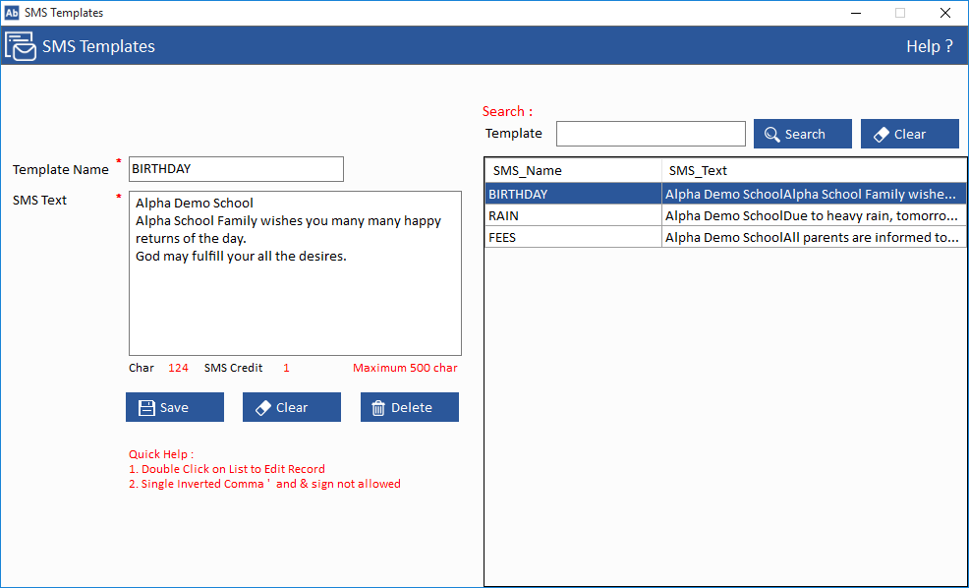Click the trash bin icon on Delete
969x588 pixels.
378,408
